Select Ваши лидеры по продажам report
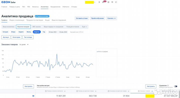Image resolution: width=180 pixels, height=98 pixels. pyautogui.click(x=53, y=27)
